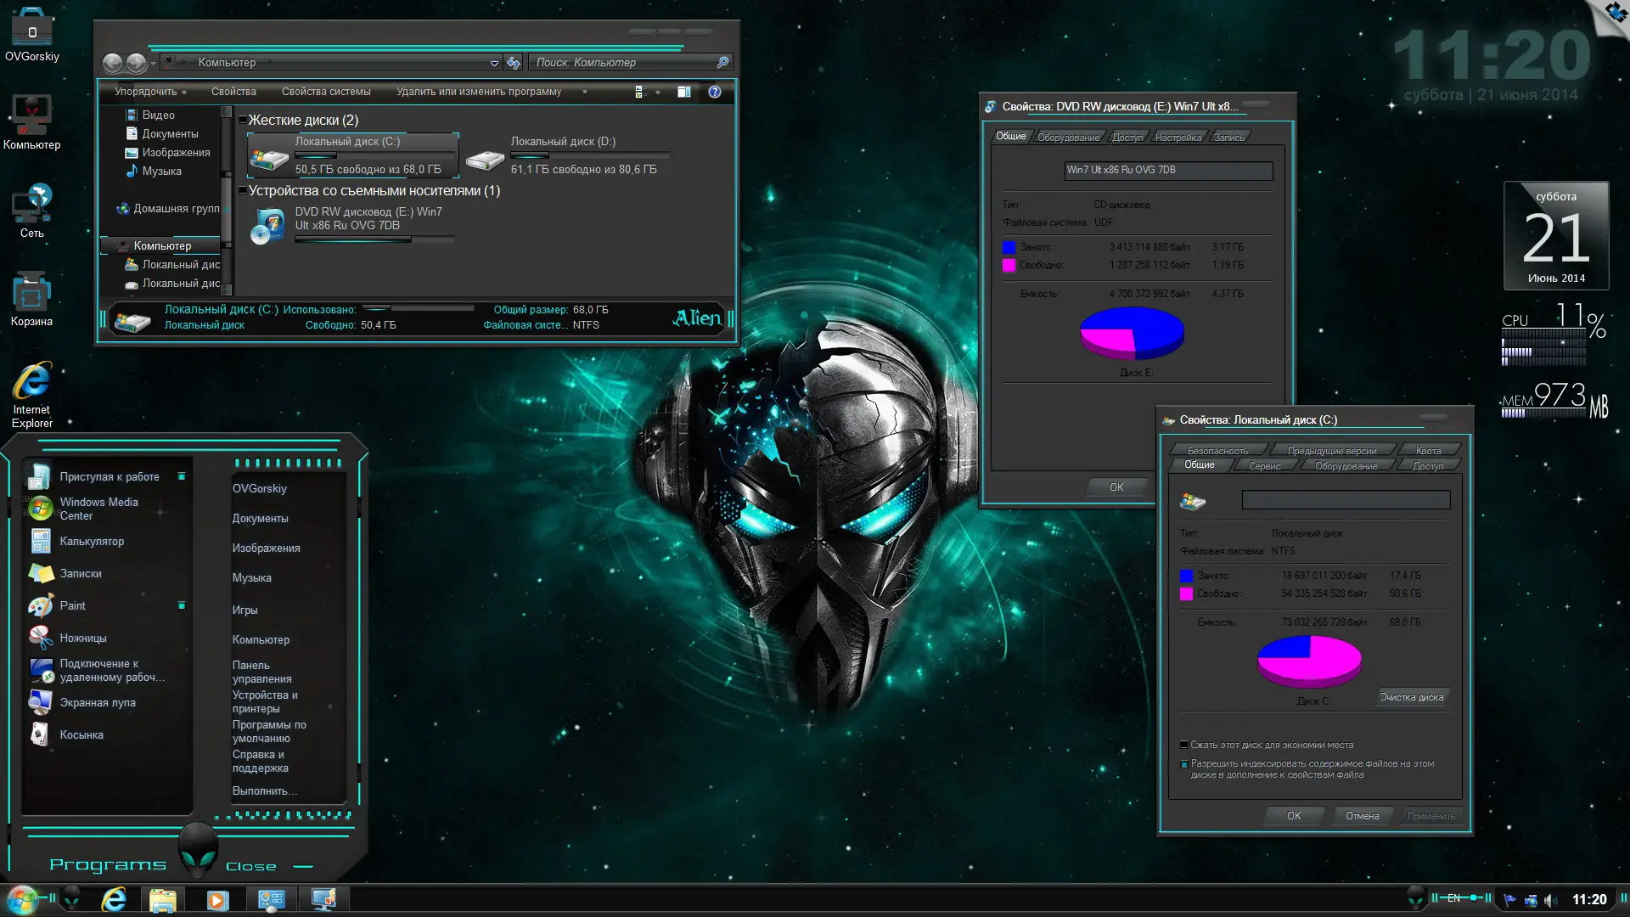The width and height of the screenshot is (1630, 917).
Task: Toggle 'Разрешить индексировать' indexing checkbox
Action: click(x=1184, y=764)
